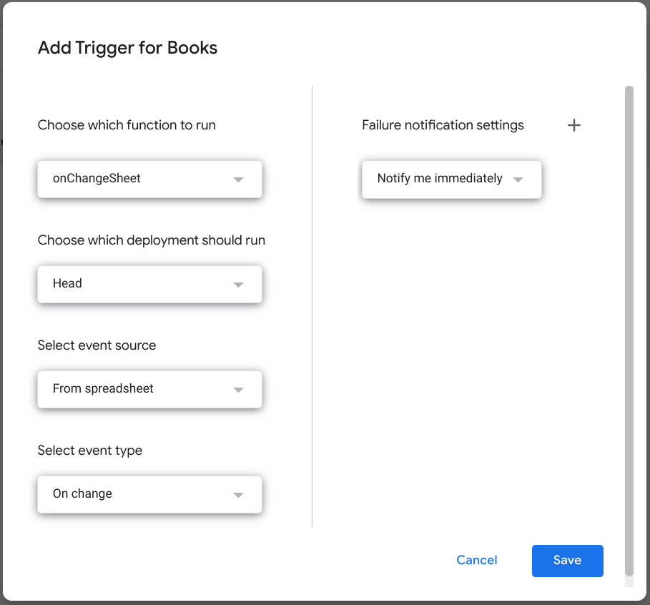Click the plus icon to add notification settings
The width and height of the screenshot is (650, 605).
pyautogui.click(x=574, y=125)
